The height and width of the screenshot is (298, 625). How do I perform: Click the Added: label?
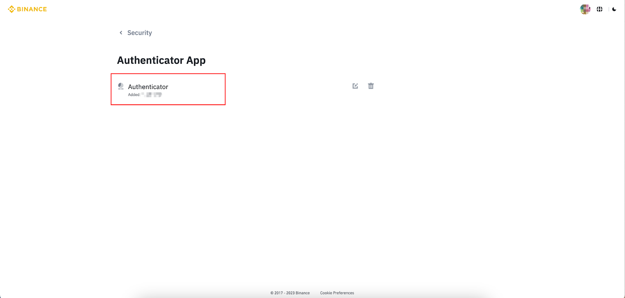(134, 95)
